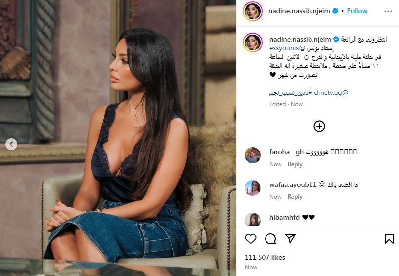The width and height of the screenshot is (399, 276).
Task: View the 111,507 likes list
Action: [x=265, y=257]
